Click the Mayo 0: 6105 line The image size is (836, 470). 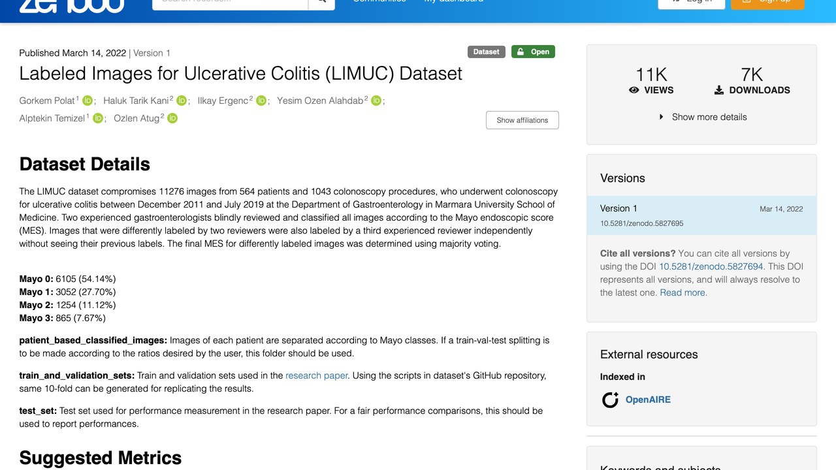tap(68, 279)
